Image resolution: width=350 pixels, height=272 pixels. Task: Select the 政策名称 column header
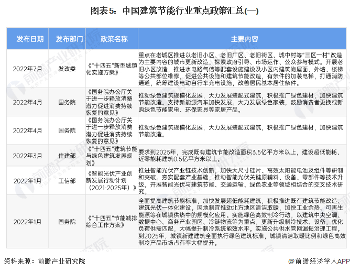point(114,39)
